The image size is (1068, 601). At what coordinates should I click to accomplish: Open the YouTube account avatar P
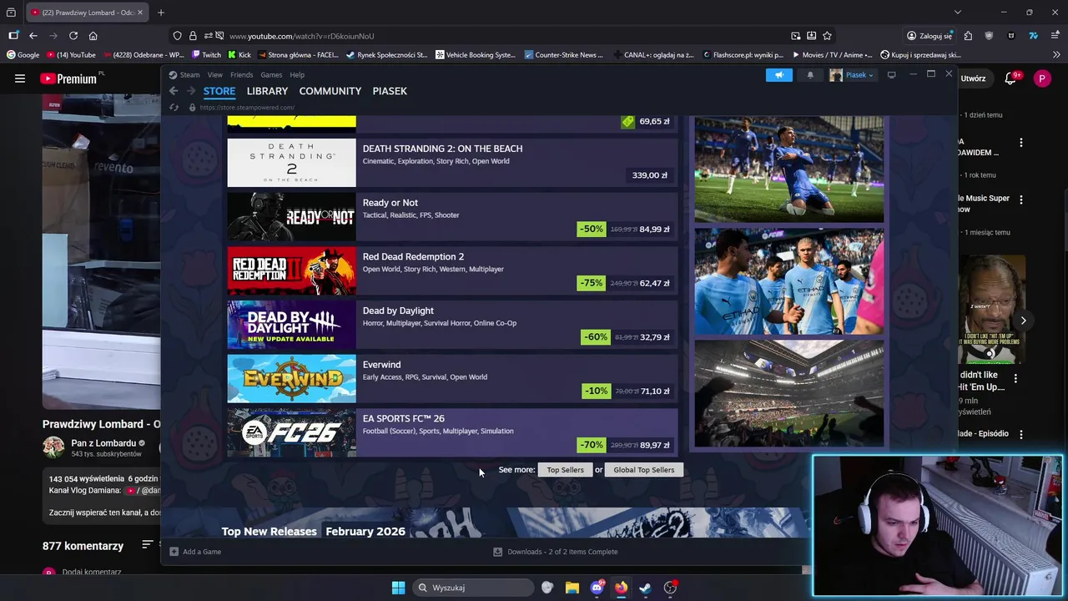[x=1042, y=78]
